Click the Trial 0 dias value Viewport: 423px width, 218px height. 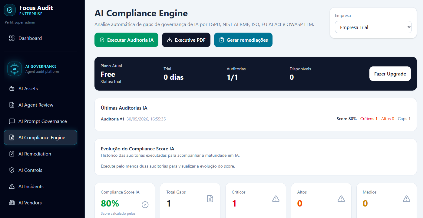[173, 77]
